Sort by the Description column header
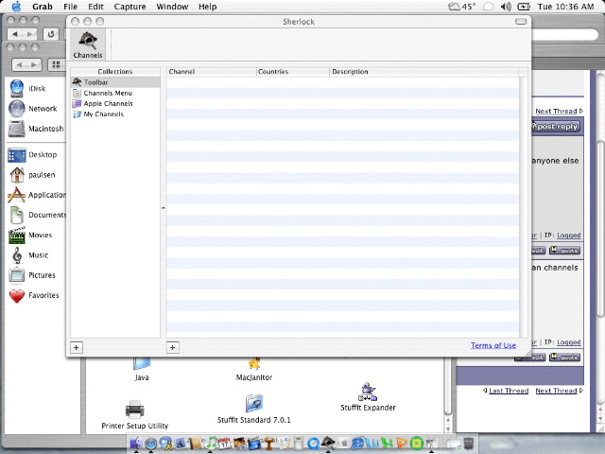 click(424, 72)
